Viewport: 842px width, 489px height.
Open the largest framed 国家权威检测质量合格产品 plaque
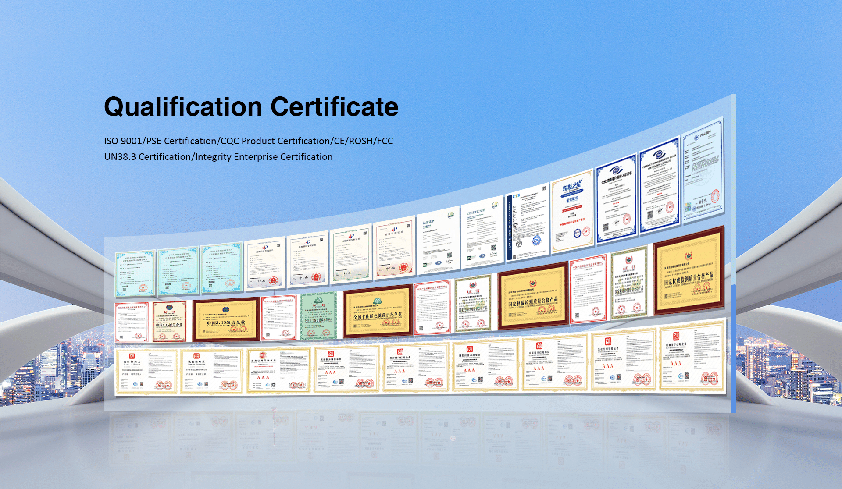688,271
